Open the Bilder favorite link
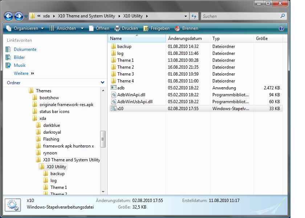 click(x=19, y=57)
